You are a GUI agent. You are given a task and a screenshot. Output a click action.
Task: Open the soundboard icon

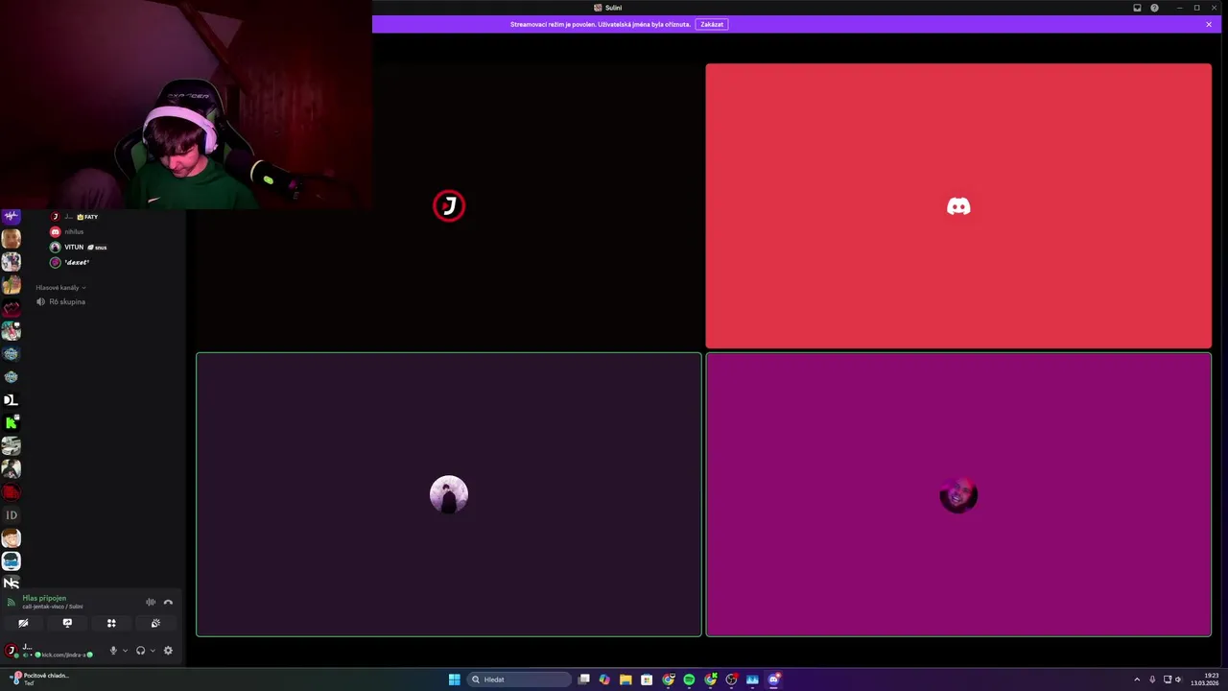pos(155,623)
